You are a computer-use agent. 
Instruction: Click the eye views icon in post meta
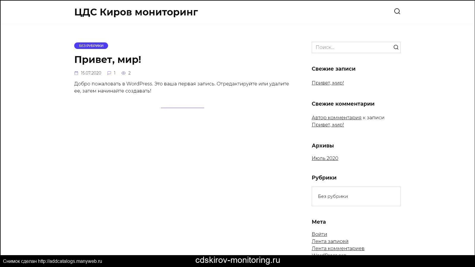click(123, 73)
